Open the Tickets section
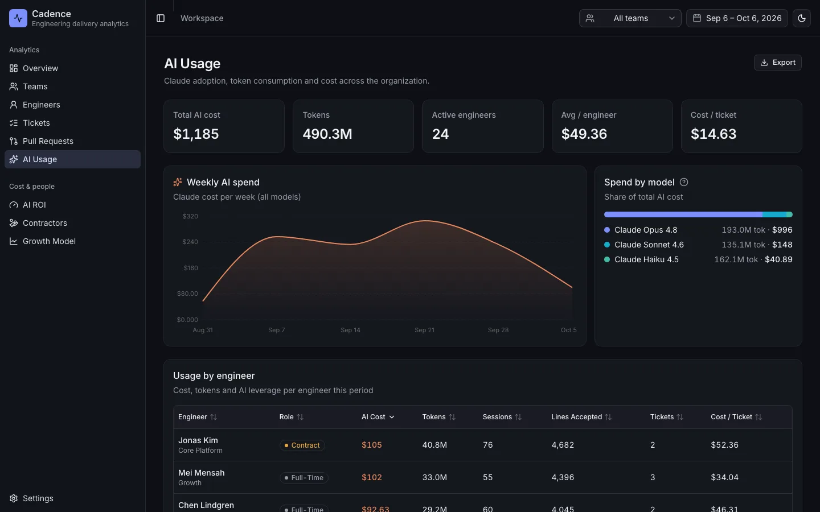 (x=72, y=123)
